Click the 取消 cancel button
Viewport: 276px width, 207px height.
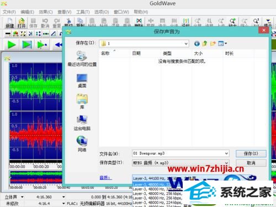pos(251,163)
